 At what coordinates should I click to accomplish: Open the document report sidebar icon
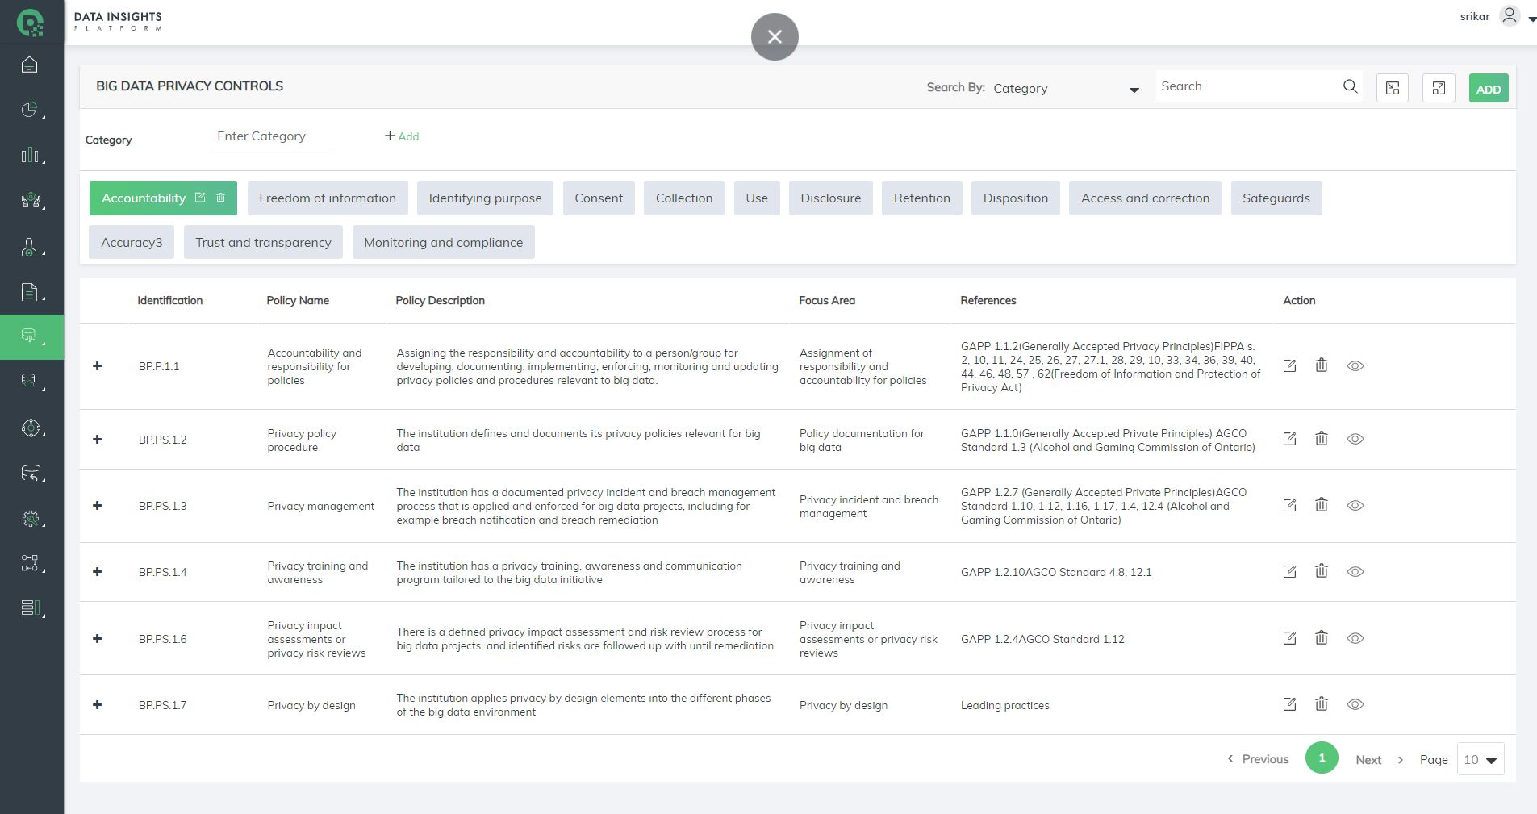coord(30,292)
